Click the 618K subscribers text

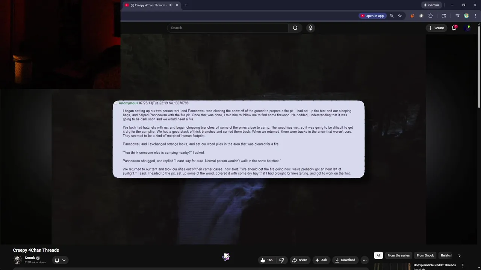(35, 262)
